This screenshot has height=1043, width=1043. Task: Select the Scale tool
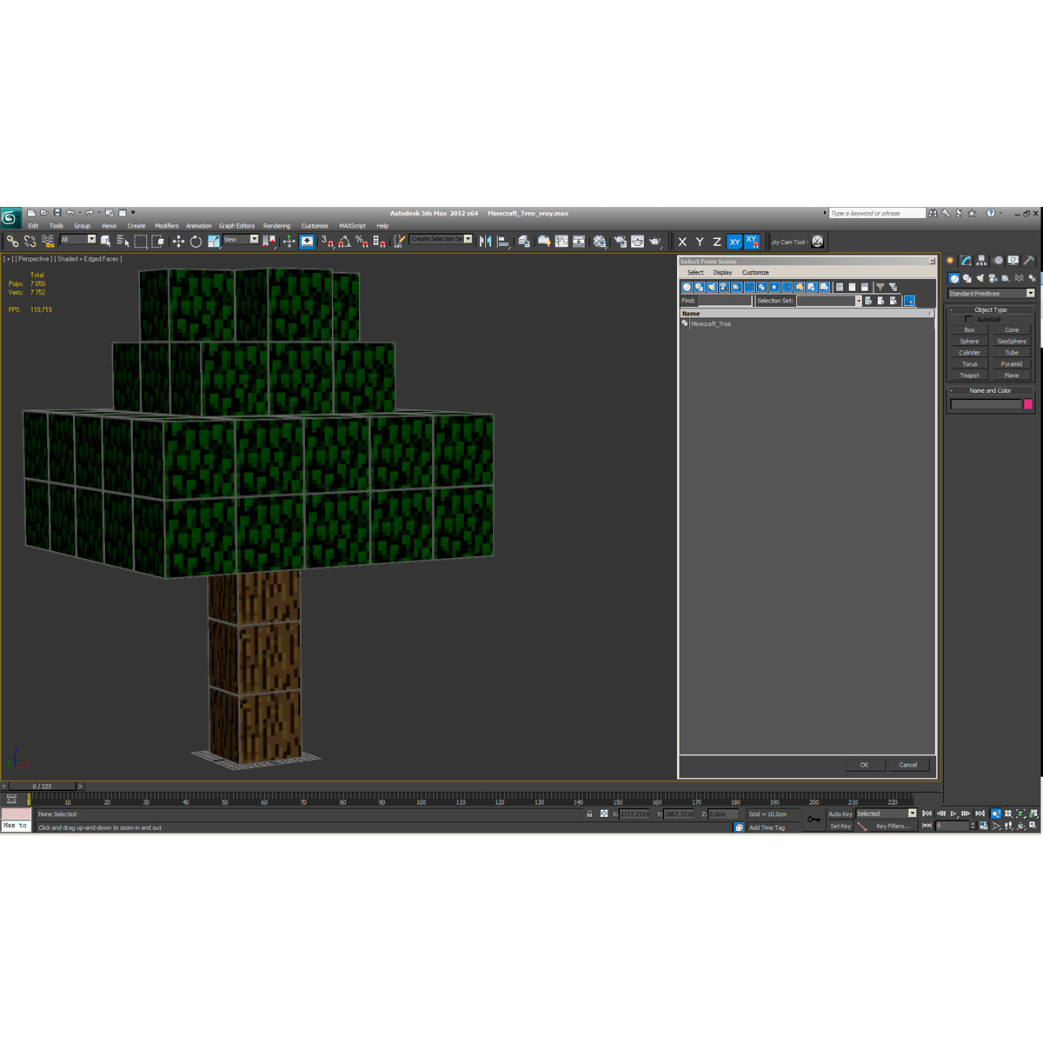pos(214,242)
